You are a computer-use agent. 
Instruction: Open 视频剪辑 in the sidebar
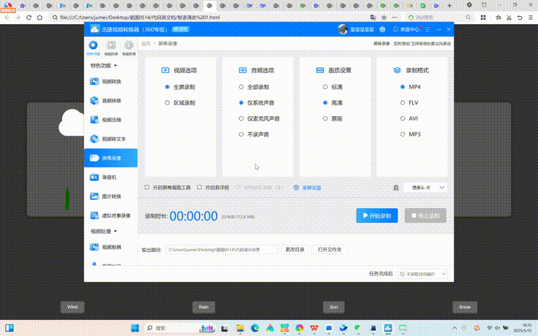110,247
